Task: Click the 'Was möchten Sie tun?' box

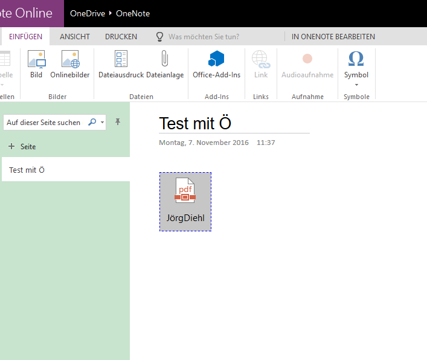Action: tap(203, 37)
